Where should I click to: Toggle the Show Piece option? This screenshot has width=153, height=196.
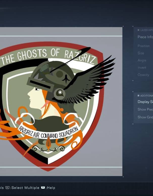[x=145, y=110]
